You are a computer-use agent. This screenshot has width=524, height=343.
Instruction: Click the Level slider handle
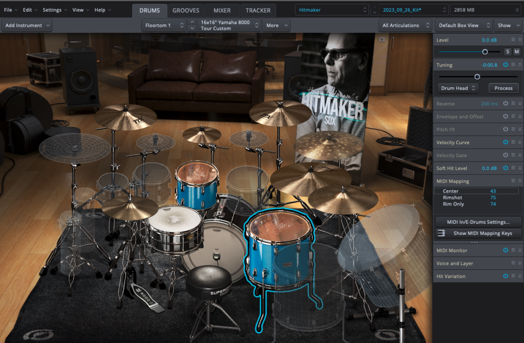pos(485,52)
